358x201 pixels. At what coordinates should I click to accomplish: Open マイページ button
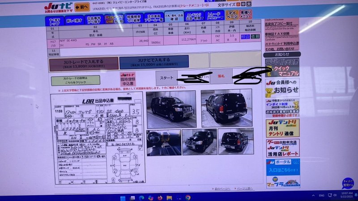coord(232,15)
